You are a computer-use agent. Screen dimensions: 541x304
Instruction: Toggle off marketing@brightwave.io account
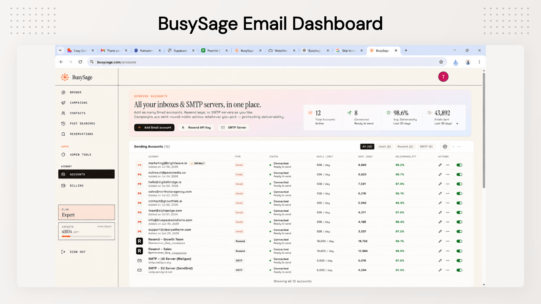tap(459, 165)
